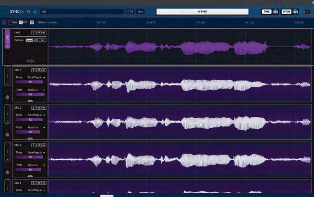Open the preset previous/next arrows control
This screenshot has height=197, width=314.
130,11
